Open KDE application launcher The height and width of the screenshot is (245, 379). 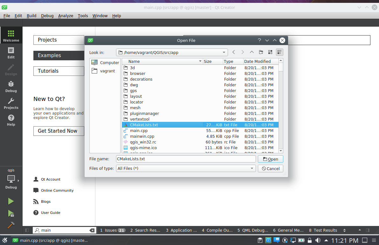click(x=4, y=240)
